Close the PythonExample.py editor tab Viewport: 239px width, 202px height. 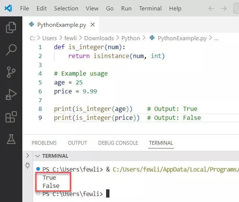[93, 25]
